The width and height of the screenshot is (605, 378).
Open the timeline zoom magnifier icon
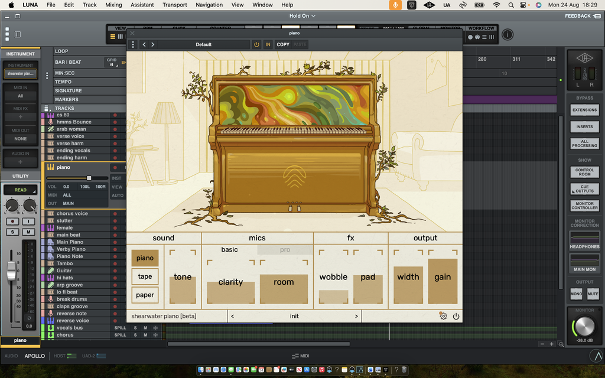(x=561, y=344)
